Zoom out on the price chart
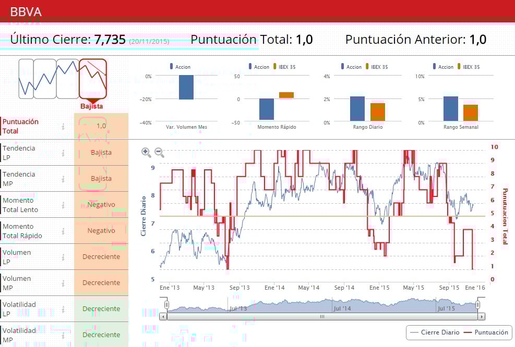The image size is (515, 347). (159, 152)
